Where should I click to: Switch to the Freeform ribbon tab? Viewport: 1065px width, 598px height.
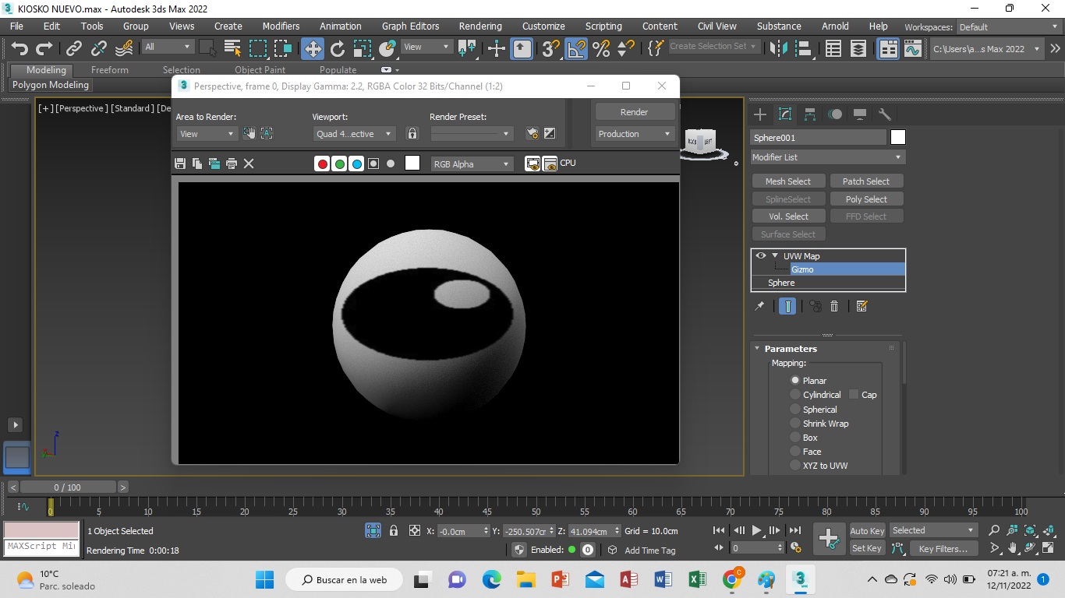pos(109,70)
